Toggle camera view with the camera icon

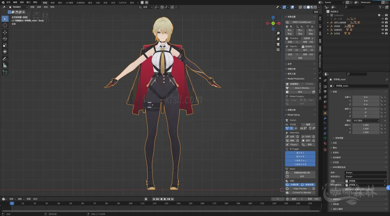(x=278, y=44)
